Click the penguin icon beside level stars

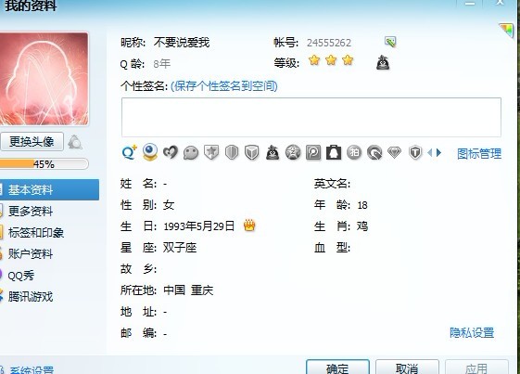(x=383, y=62)
